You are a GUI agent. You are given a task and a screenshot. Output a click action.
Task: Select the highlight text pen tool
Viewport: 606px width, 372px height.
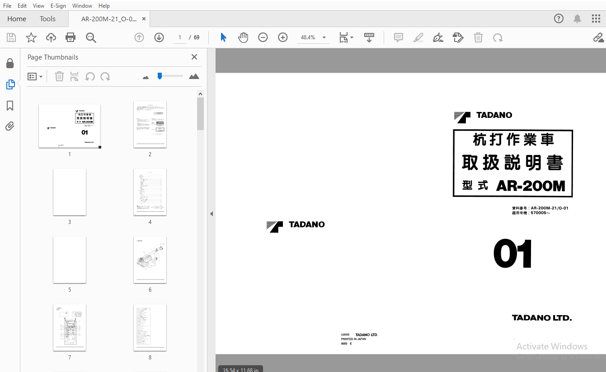418,37
